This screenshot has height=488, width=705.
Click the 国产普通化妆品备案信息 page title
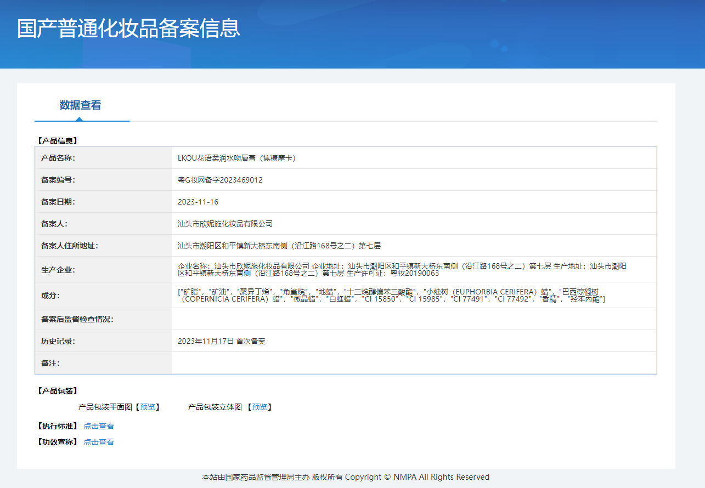[128, 29]
